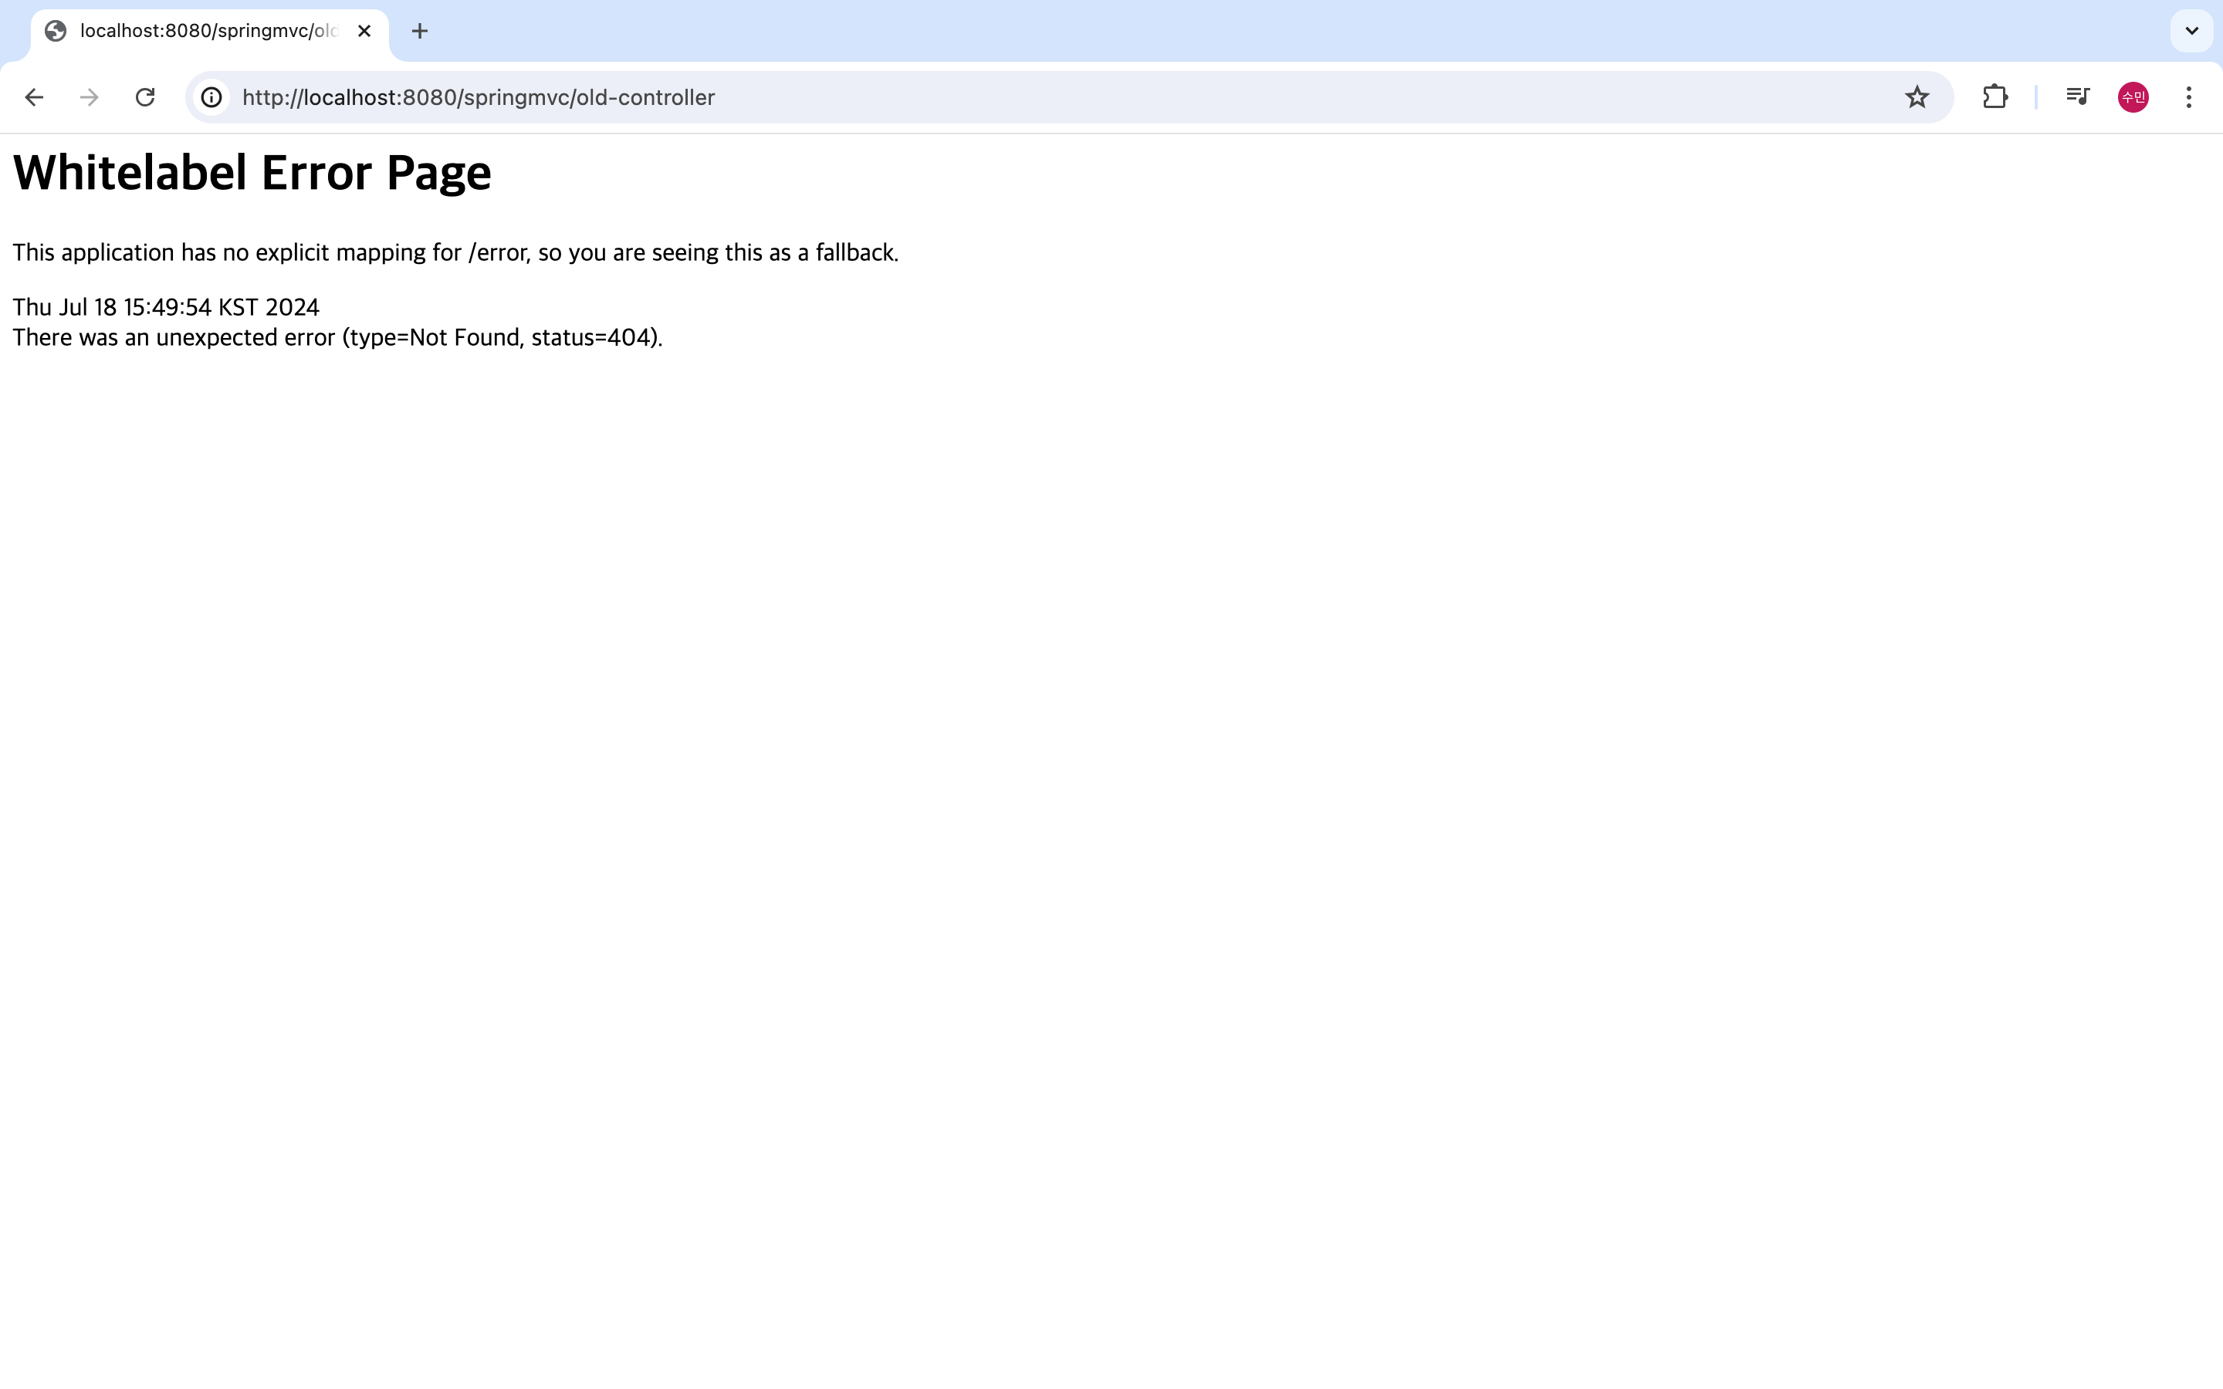Open the Extensions puzzle icon
The image size is (2223, 1389).
coord(1995,97)
